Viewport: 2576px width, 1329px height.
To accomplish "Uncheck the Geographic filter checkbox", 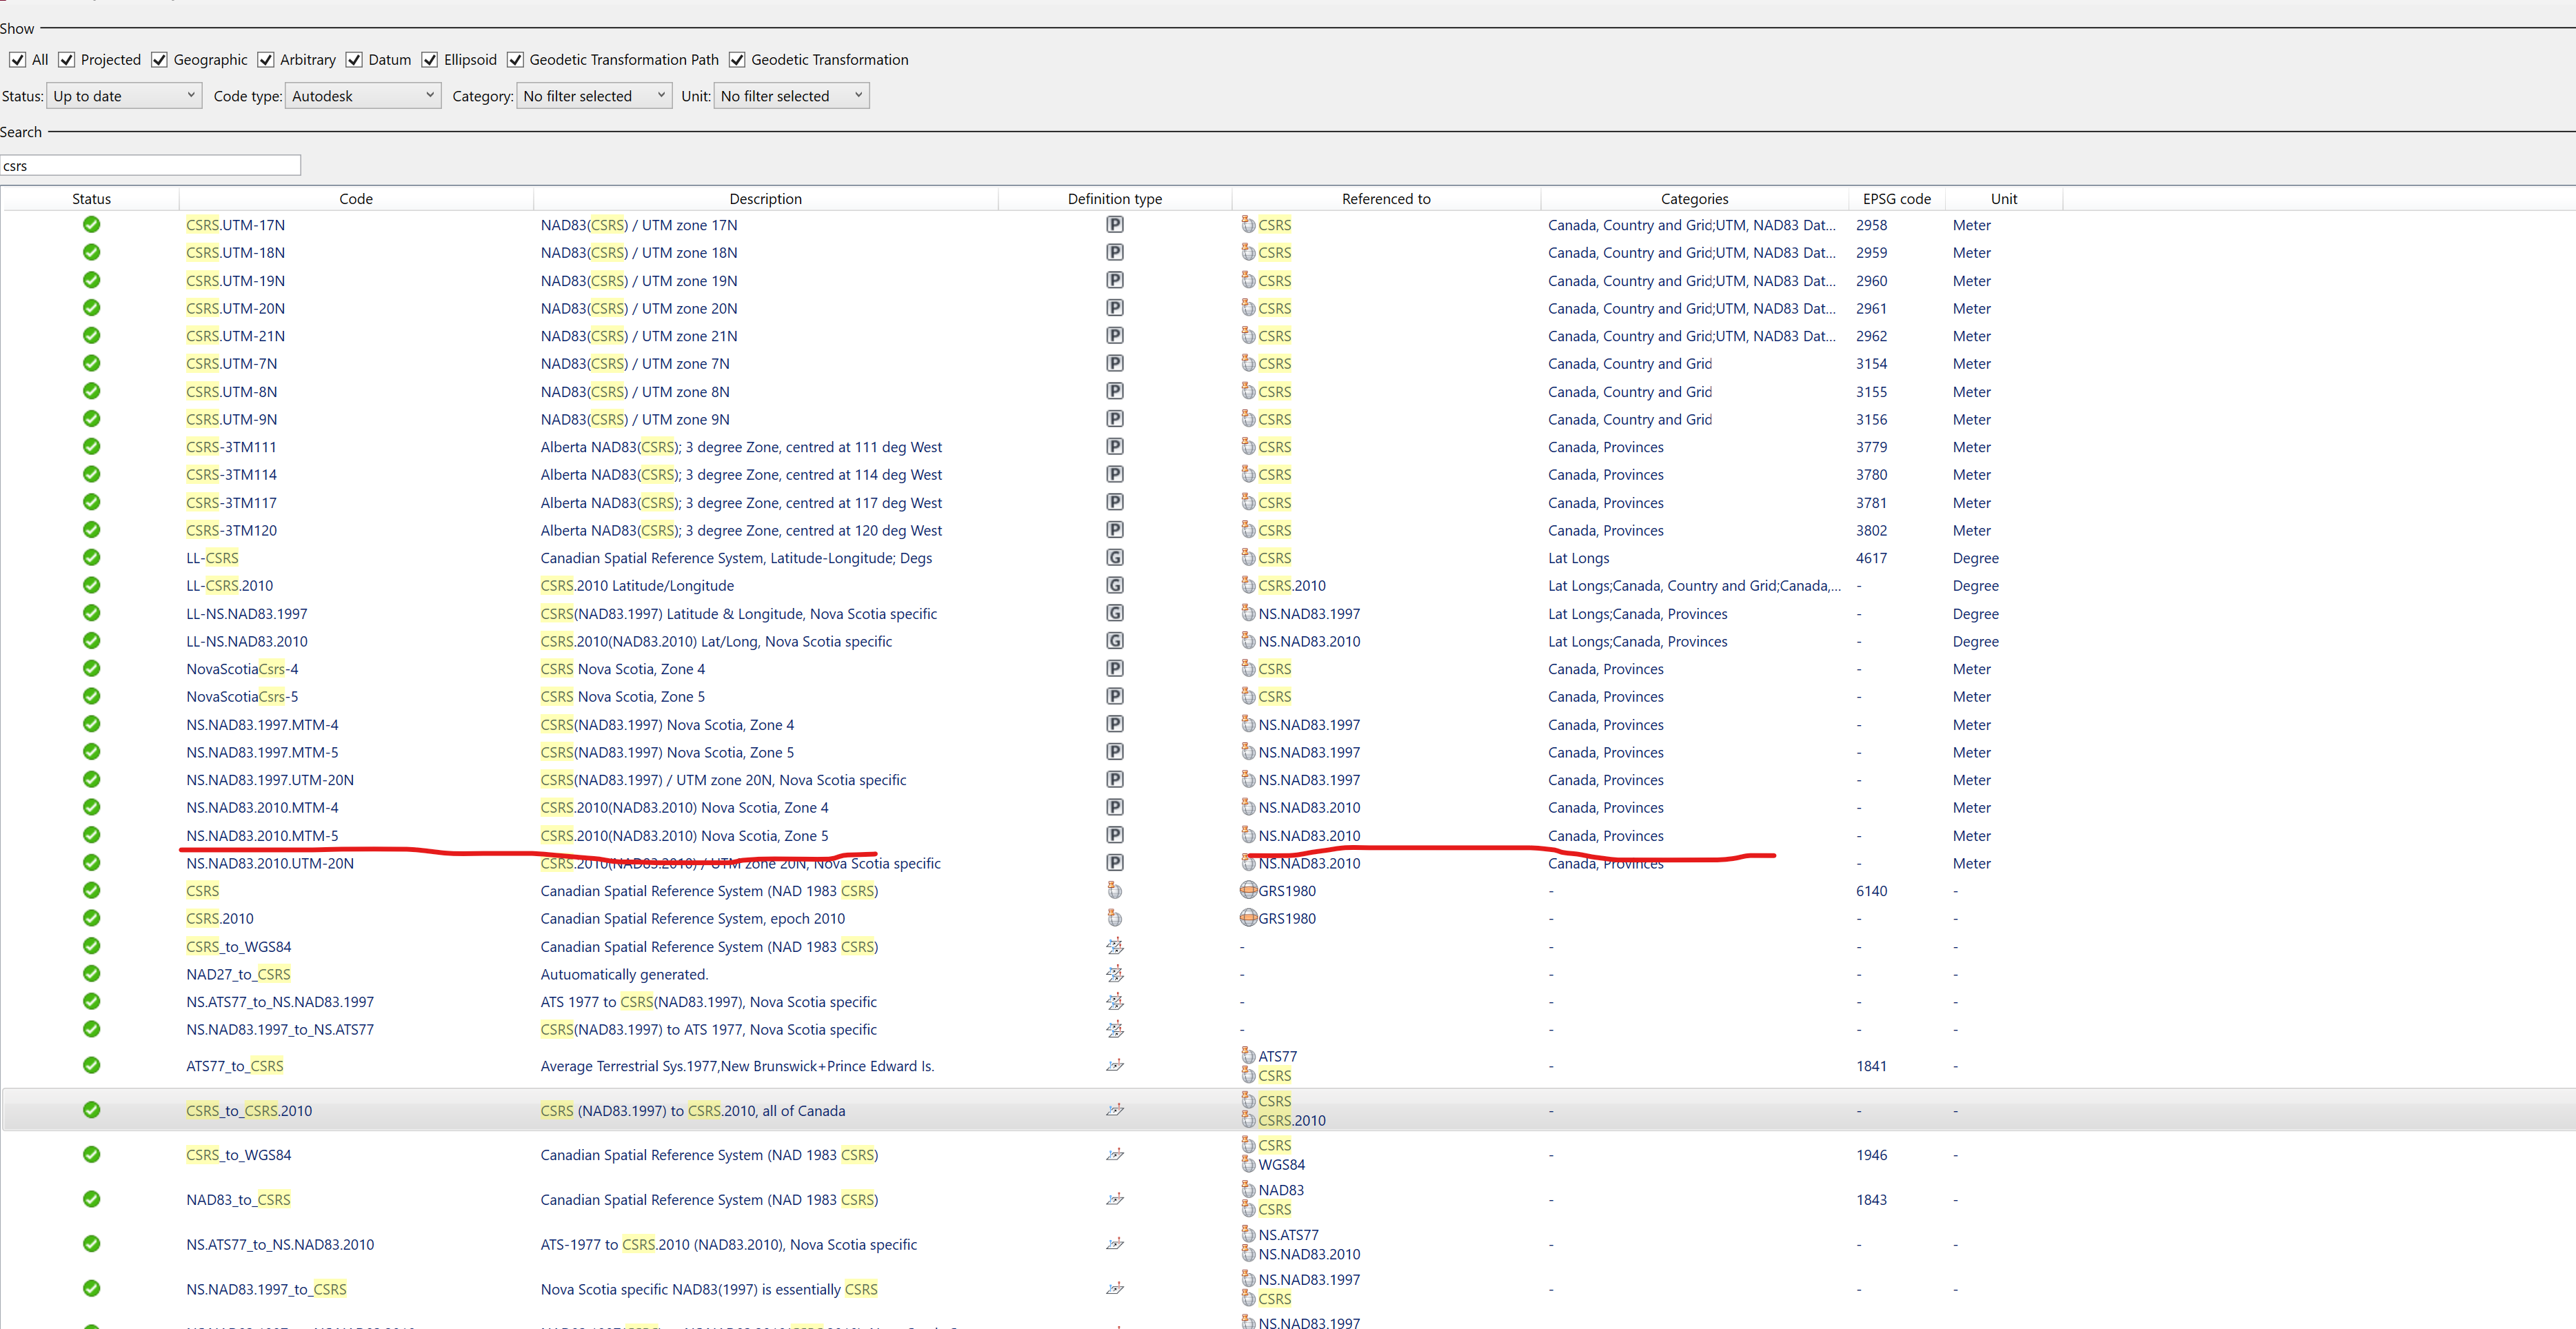I will click(x=159, y=60).
